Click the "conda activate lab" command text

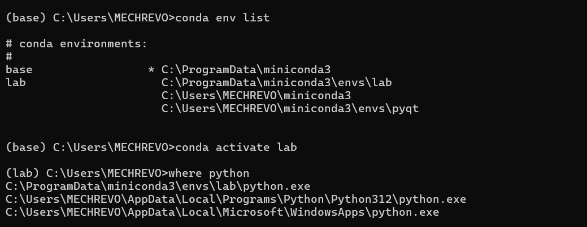[x=236, y=148]
